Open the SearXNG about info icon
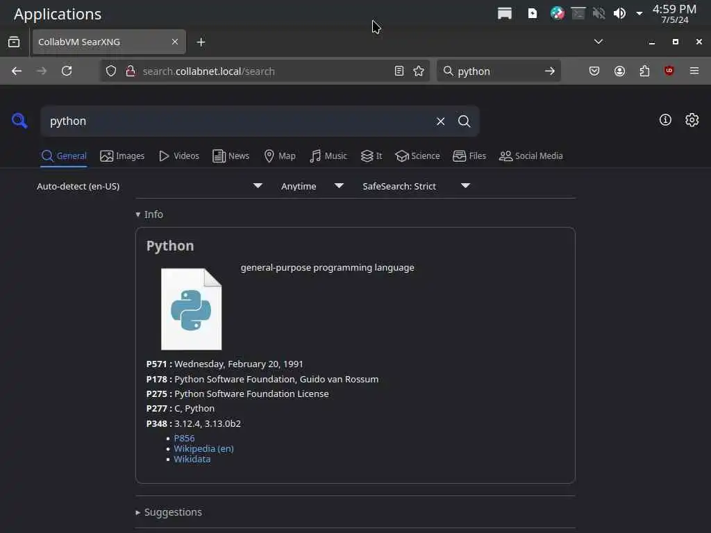This screenshot has height=533, width=711. pos(665,120)
